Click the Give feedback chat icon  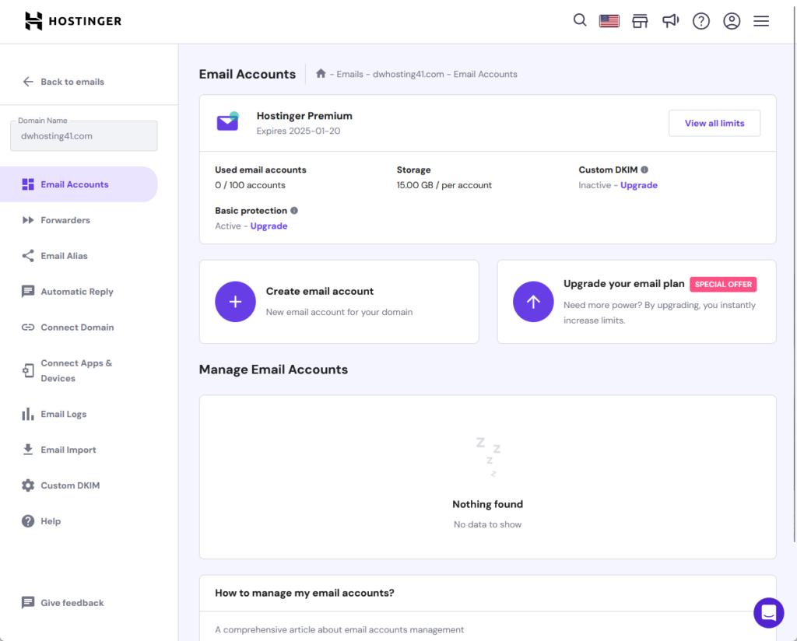click(28, 603)
